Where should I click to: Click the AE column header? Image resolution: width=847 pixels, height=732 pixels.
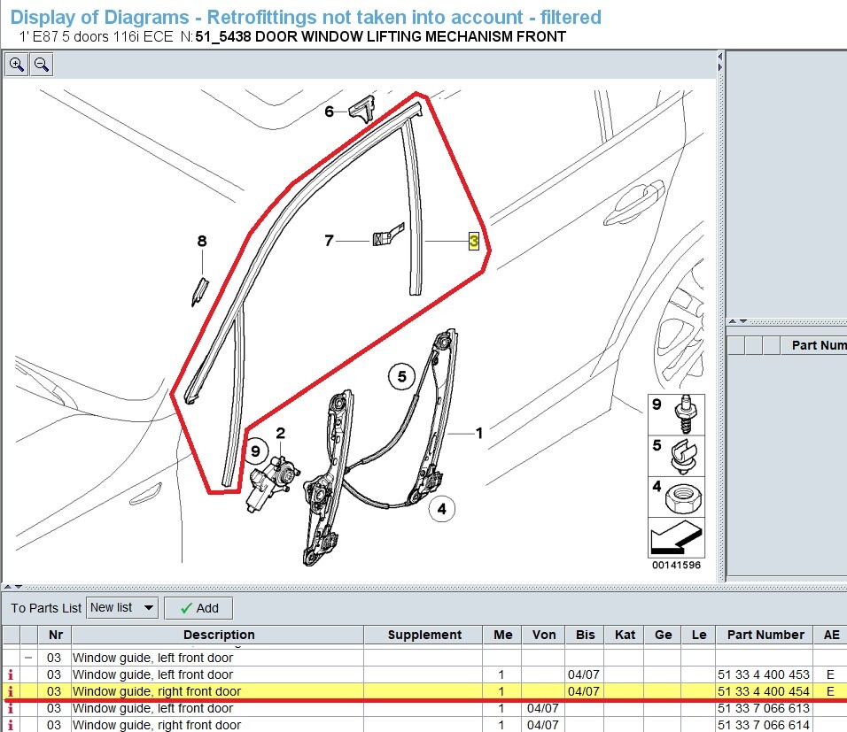click(831, 635)
